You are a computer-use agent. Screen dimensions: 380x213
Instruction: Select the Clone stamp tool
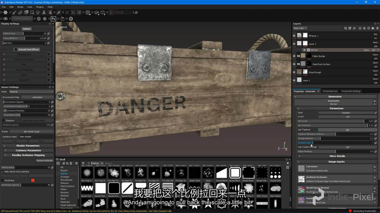tap(44, 12)
